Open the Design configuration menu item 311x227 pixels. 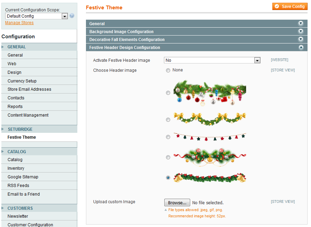(14, 72)
